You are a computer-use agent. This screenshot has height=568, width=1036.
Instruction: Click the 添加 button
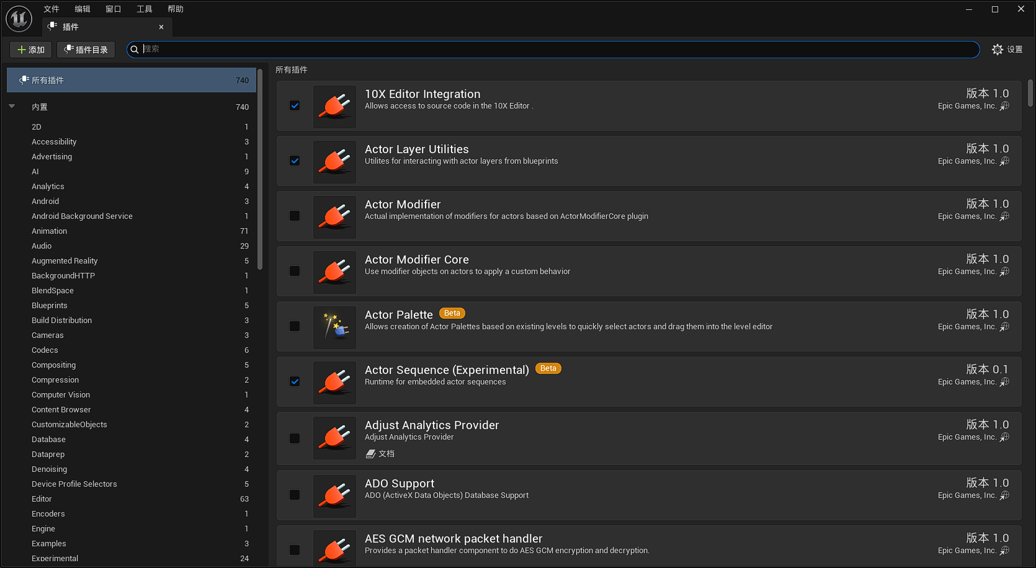click(x=30, y=50)
